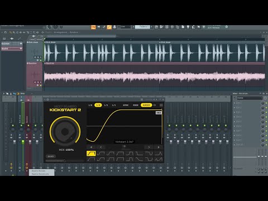The image size is (268, 201).
Task: Click the funnel icon in the top toolbar
Action: click(x=188, y=27)
